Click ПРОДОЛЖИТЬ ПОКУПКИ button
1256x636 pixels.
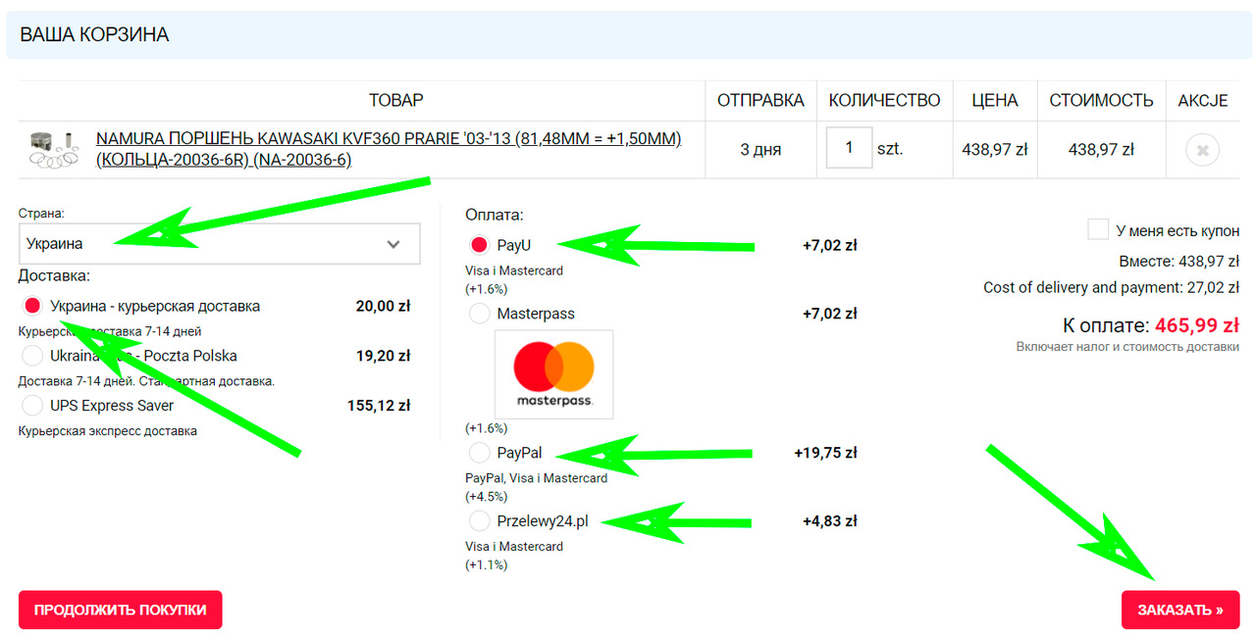click(120, 610)
